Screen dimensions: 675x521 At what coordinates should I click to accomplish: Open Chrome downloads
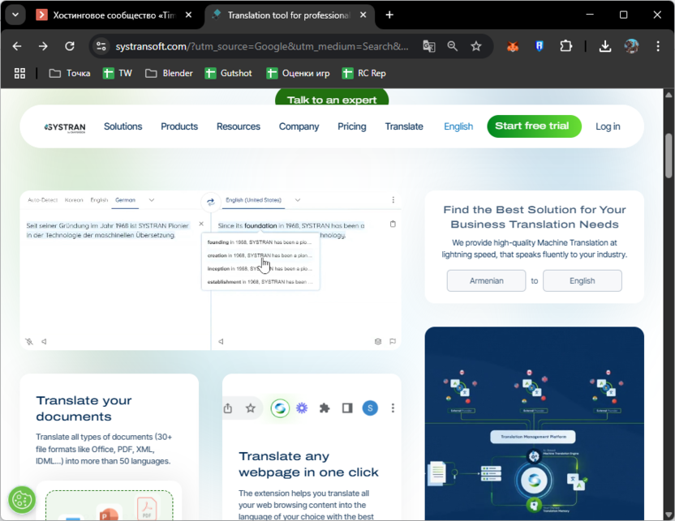605,46
